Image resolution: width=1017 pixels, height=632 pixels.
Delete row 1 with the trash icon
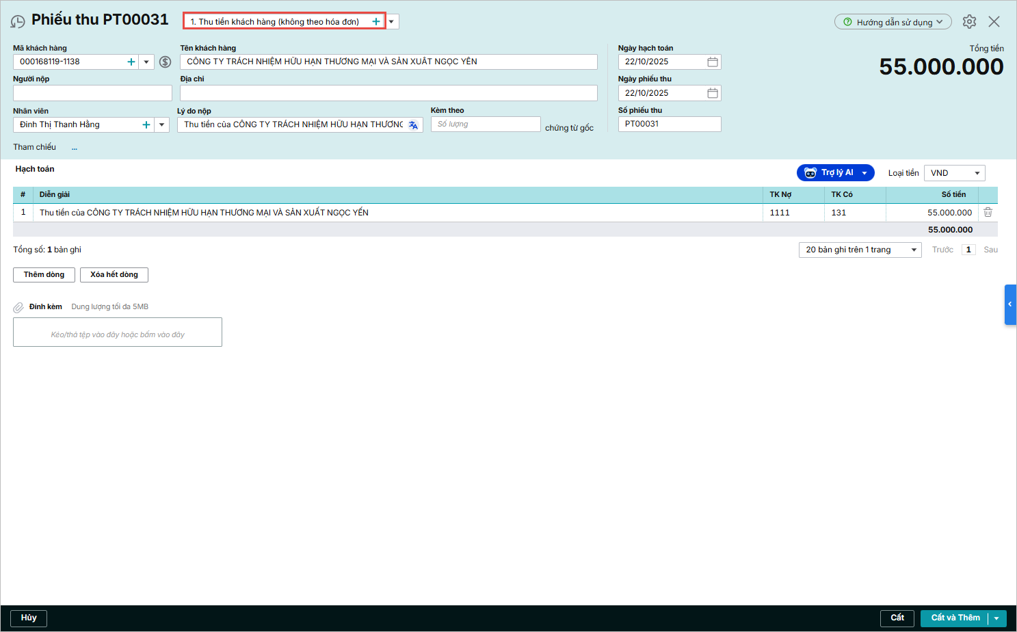click(988, 213)
